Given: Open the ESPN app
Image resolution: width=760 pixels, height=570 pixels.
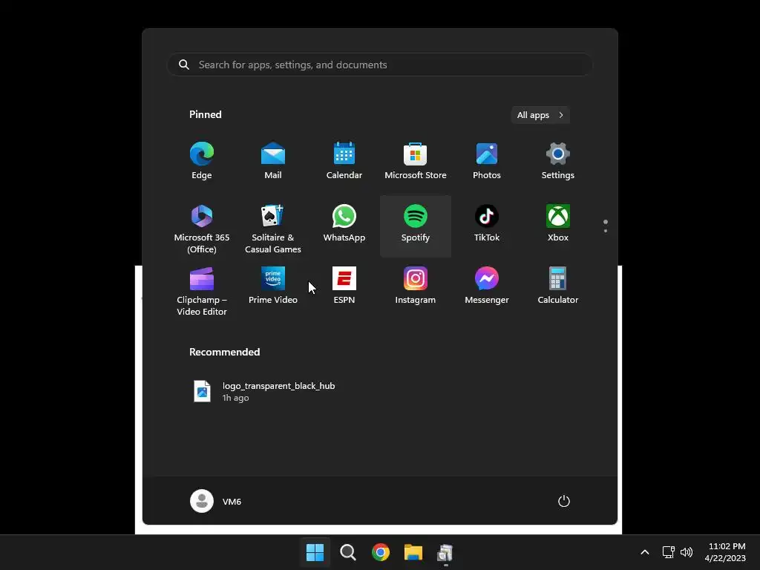Looking at the screenshot, I should pyautogui.click(x=344, y=289).
